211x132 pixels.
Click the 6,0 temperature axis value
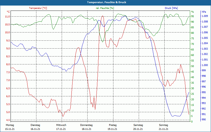click(x=8, y=96)
